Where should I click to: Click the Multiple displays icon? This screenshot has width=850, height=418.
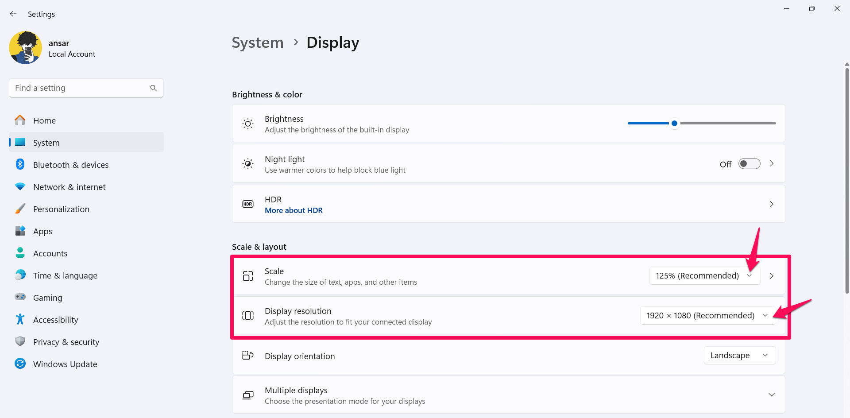coord(248,395)
